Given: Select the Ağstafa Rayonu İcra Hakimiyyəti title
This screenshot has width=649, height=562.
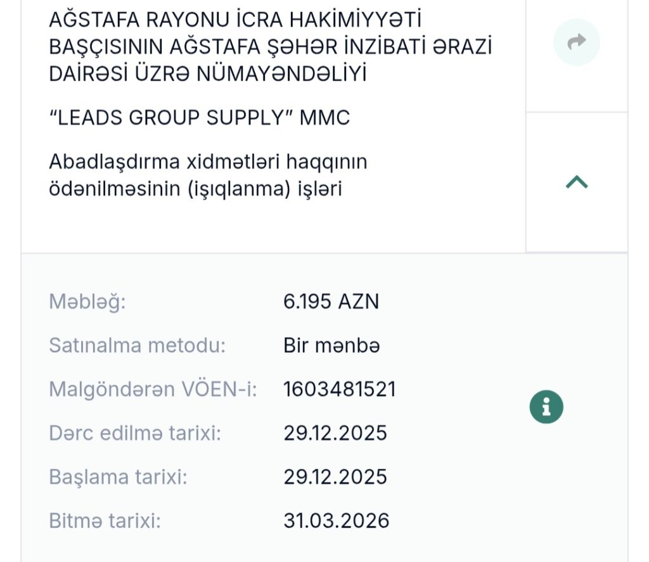Looking at the screenshot, I should pyautogui.click(x=271, y=47).
